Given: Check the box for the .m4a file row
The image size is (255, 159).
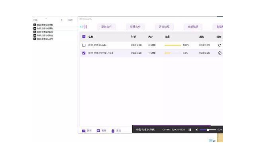Looking at the screenshot, I should pos(84,45).
